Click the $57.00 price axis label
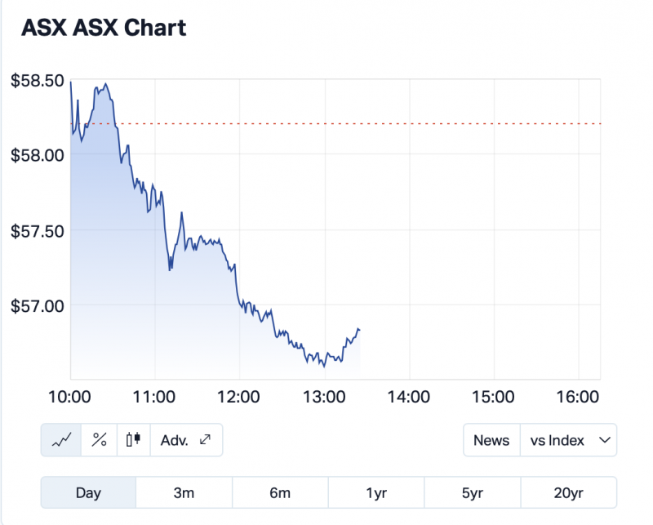Screen dimensions: 653x525 point(38,305)
